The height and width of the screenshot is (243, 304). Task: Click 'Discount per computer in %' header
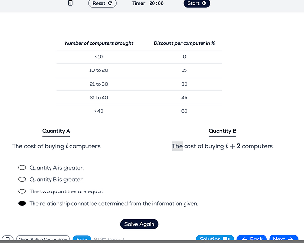(x=184, y=43)
